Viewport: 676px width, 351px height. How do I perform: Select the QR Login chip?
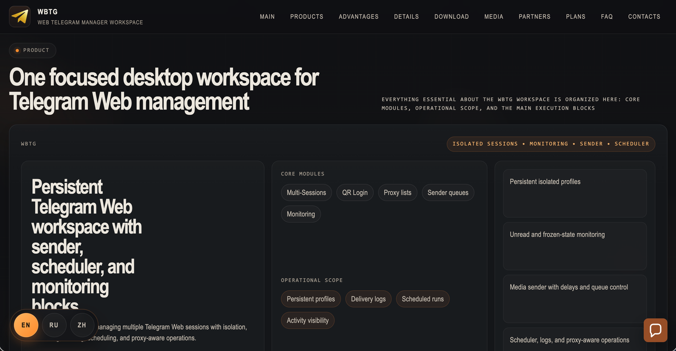(x=355, y=193)
